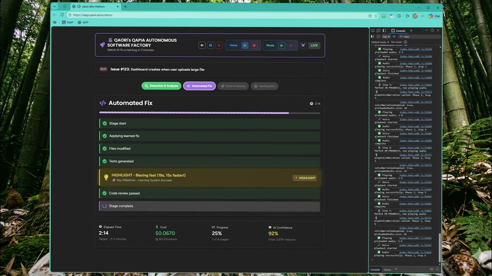Image resolution: width=492 pixels, height=276 pixels.
Task: Click the red X cancel button beside pause
Action: (x=219, y=45)
